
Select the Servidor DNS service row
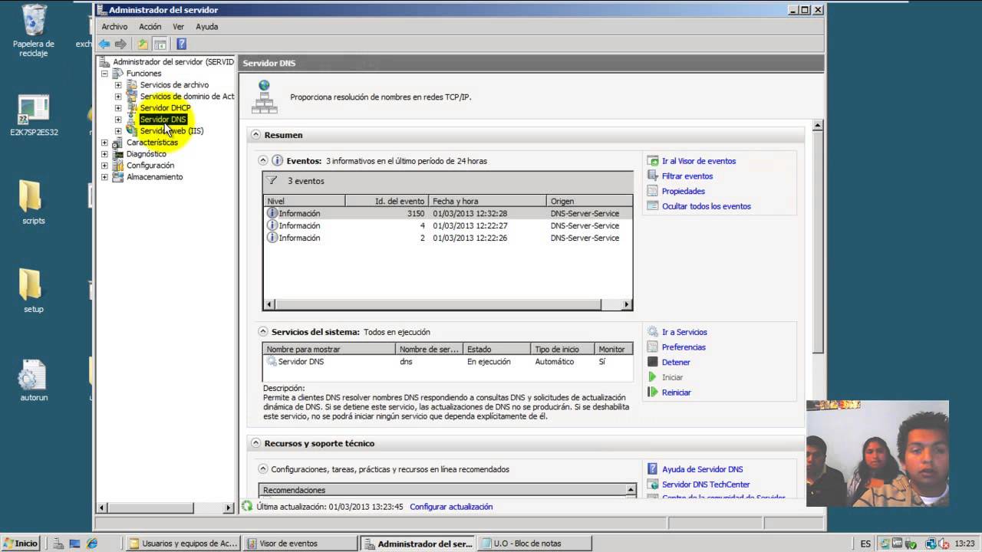tap(448, 362)
